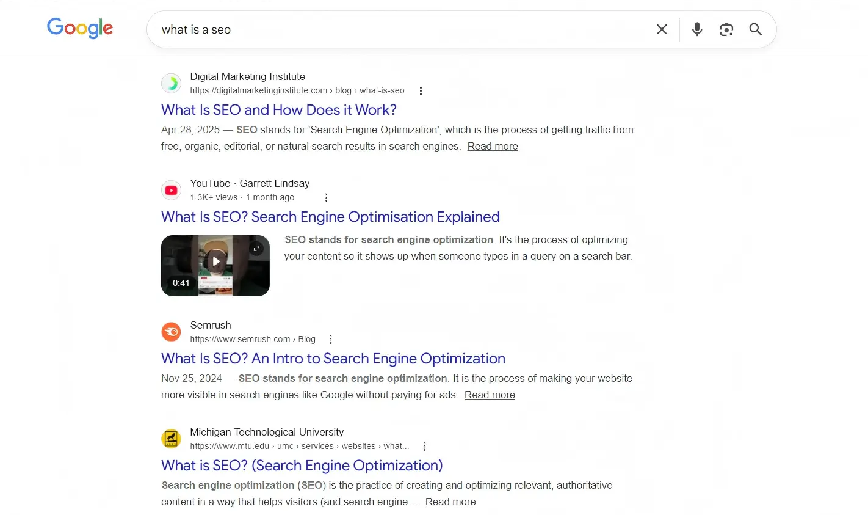Click Read more under Semrush snippet
Viewport: 868px width, 515px height.
point(490,395)
